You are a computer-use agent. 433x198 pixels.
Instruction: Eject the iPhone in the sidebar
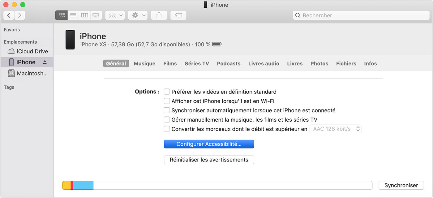[45, 62]
